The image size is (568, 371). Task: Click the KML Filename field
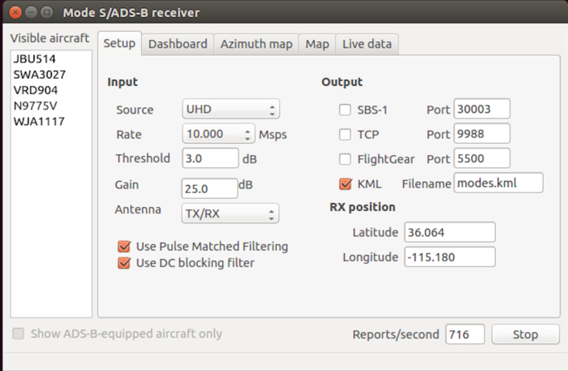(x=497, y=183)
